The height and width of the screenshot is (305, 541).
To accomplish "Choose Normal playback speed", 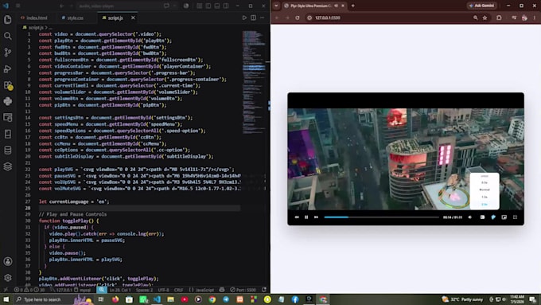I will (485, 190).
